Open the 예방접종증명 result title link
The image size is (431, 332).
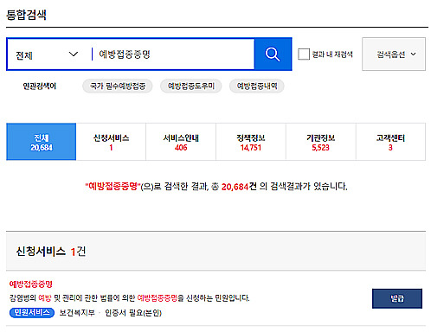(31, 284)
